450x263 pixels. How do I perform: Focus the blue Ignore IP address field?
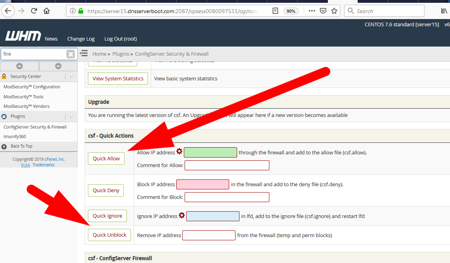coord(212,216)
